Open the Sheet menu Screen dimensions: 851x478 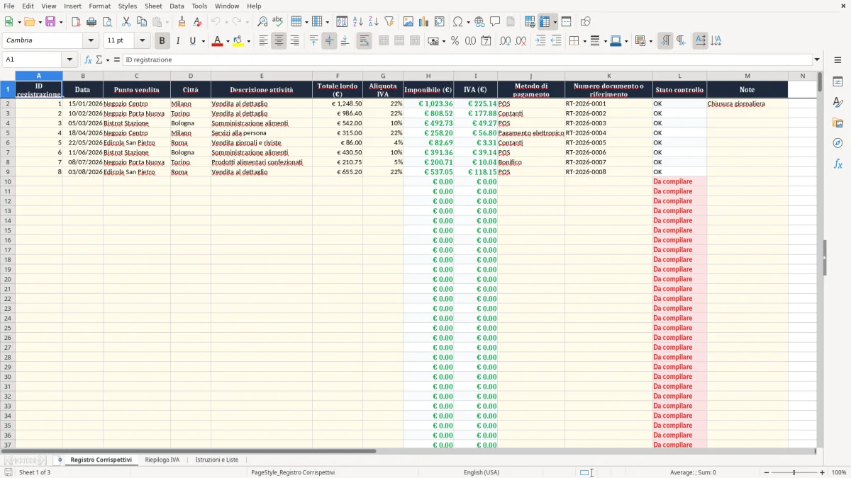coord(153,6)
